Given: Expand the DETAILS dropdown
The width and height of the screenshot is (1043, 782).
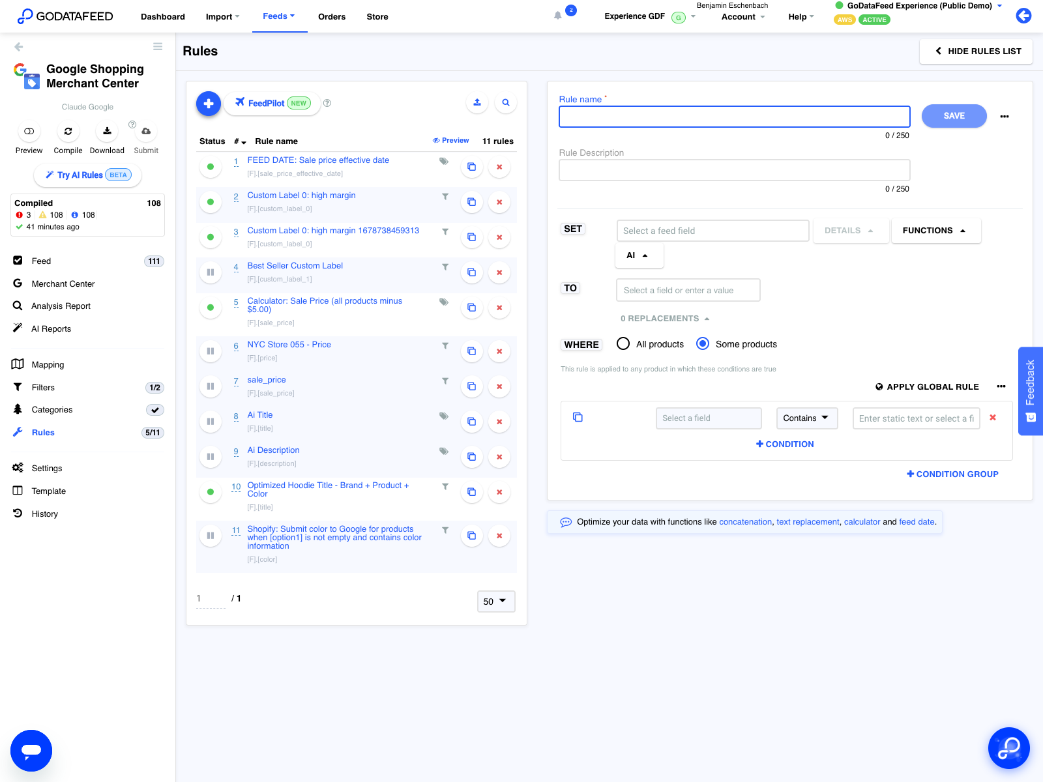Looking at the screenshot, I should (851, 231).
